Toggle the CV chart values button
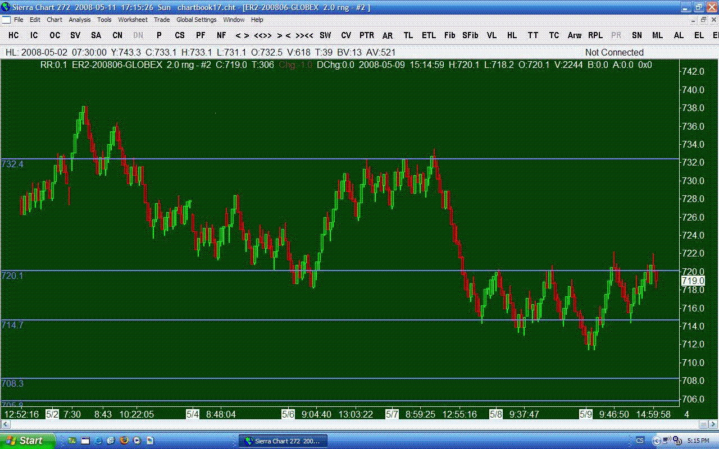 click(346, 35)
